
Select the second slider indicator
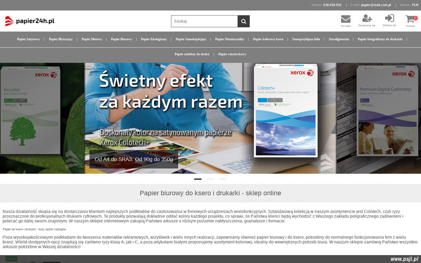(210, 179)
